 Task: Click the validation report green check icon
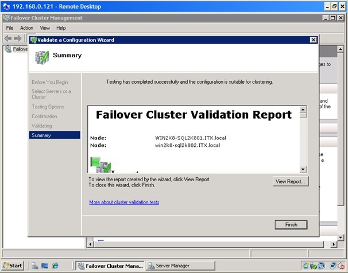tap(101, 165)
